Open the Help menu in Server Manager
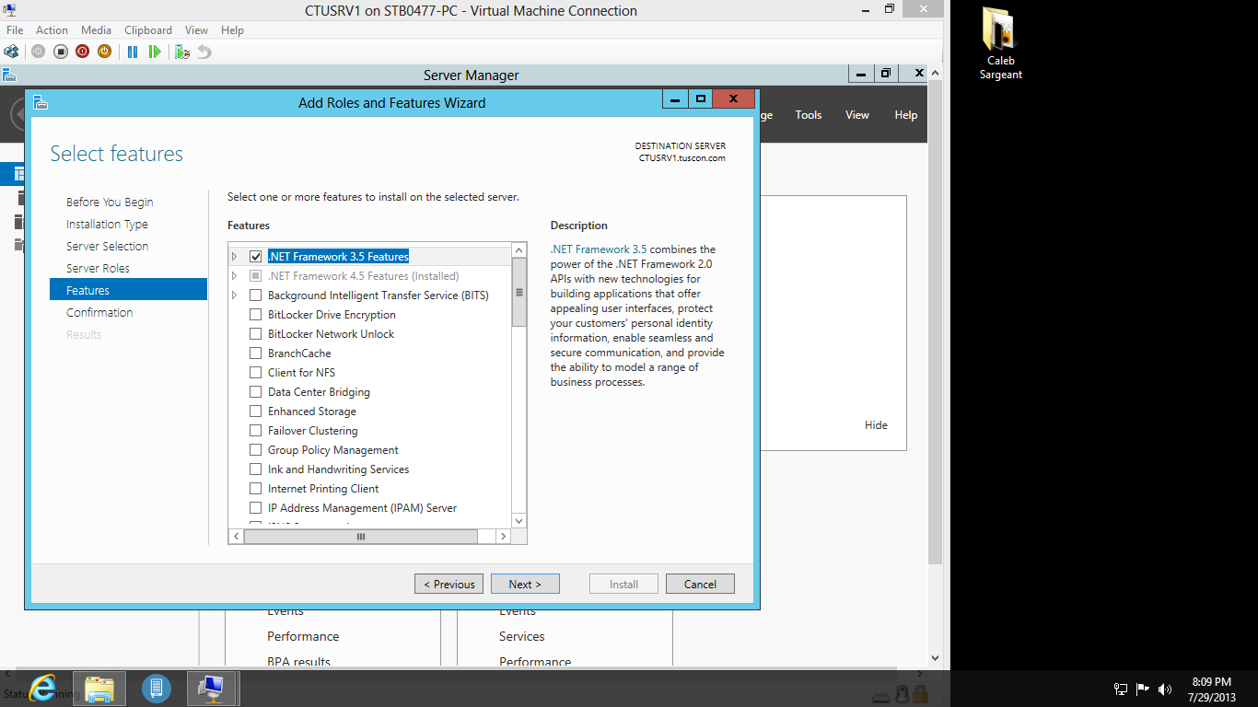This screenshot has height=707, width=1258. [x=906, y=115]
